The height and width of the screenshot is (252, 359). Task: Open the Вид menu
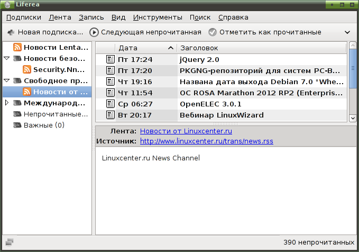point(118,17)
